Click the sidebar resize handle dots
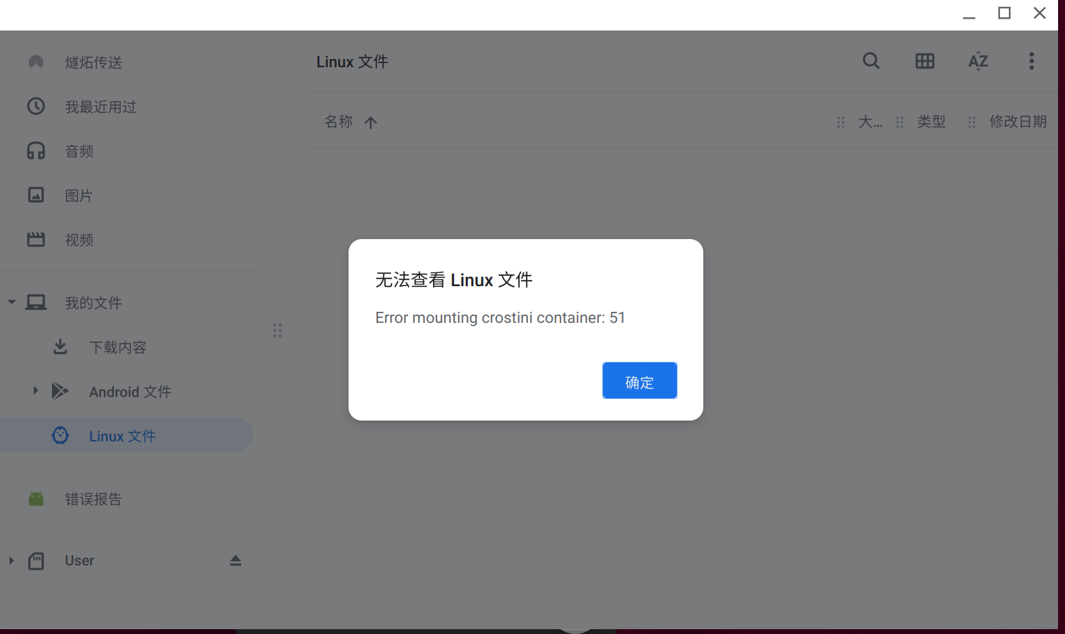This screenshot has height=634, width=1065. (x=277, y=331)
